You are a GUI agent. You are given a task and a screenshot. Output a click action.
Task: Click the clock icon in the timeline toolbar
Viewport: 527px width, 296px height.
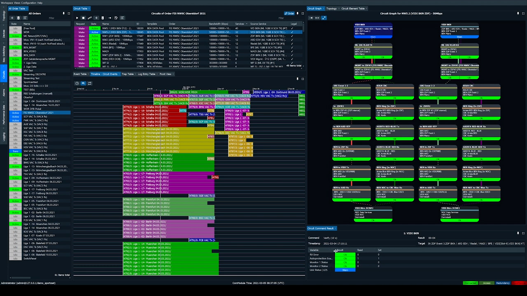(77, 83)
